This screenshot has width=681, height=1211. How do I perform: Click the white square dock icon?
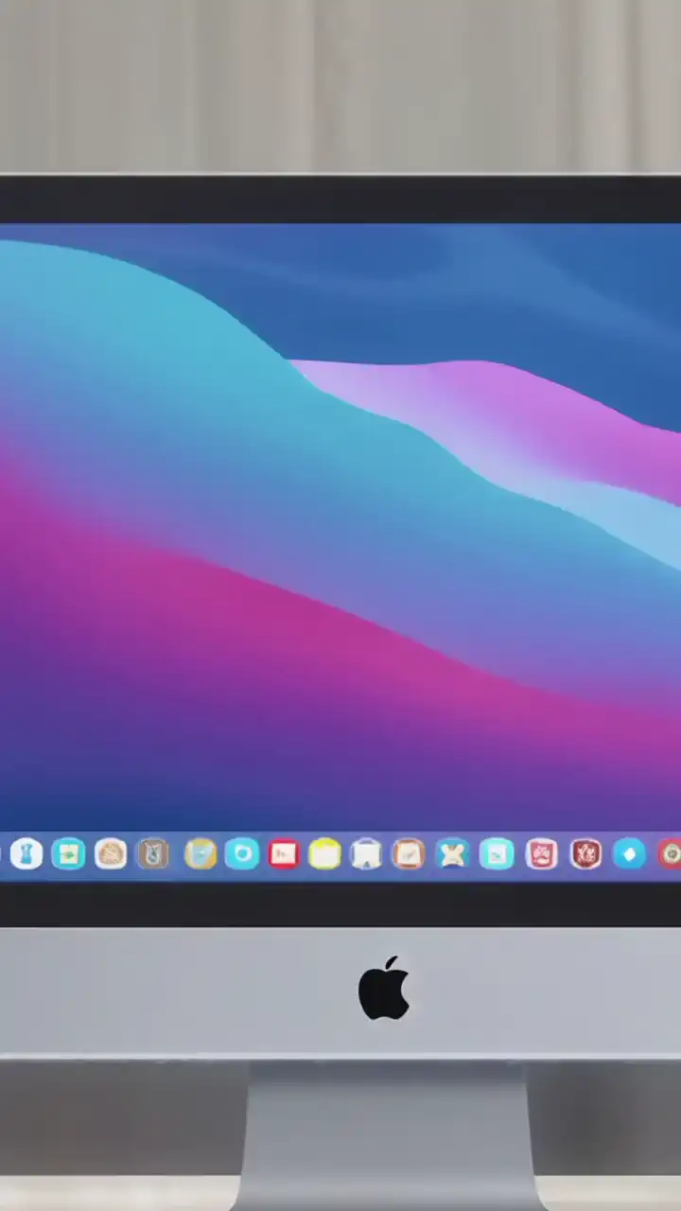366,854
